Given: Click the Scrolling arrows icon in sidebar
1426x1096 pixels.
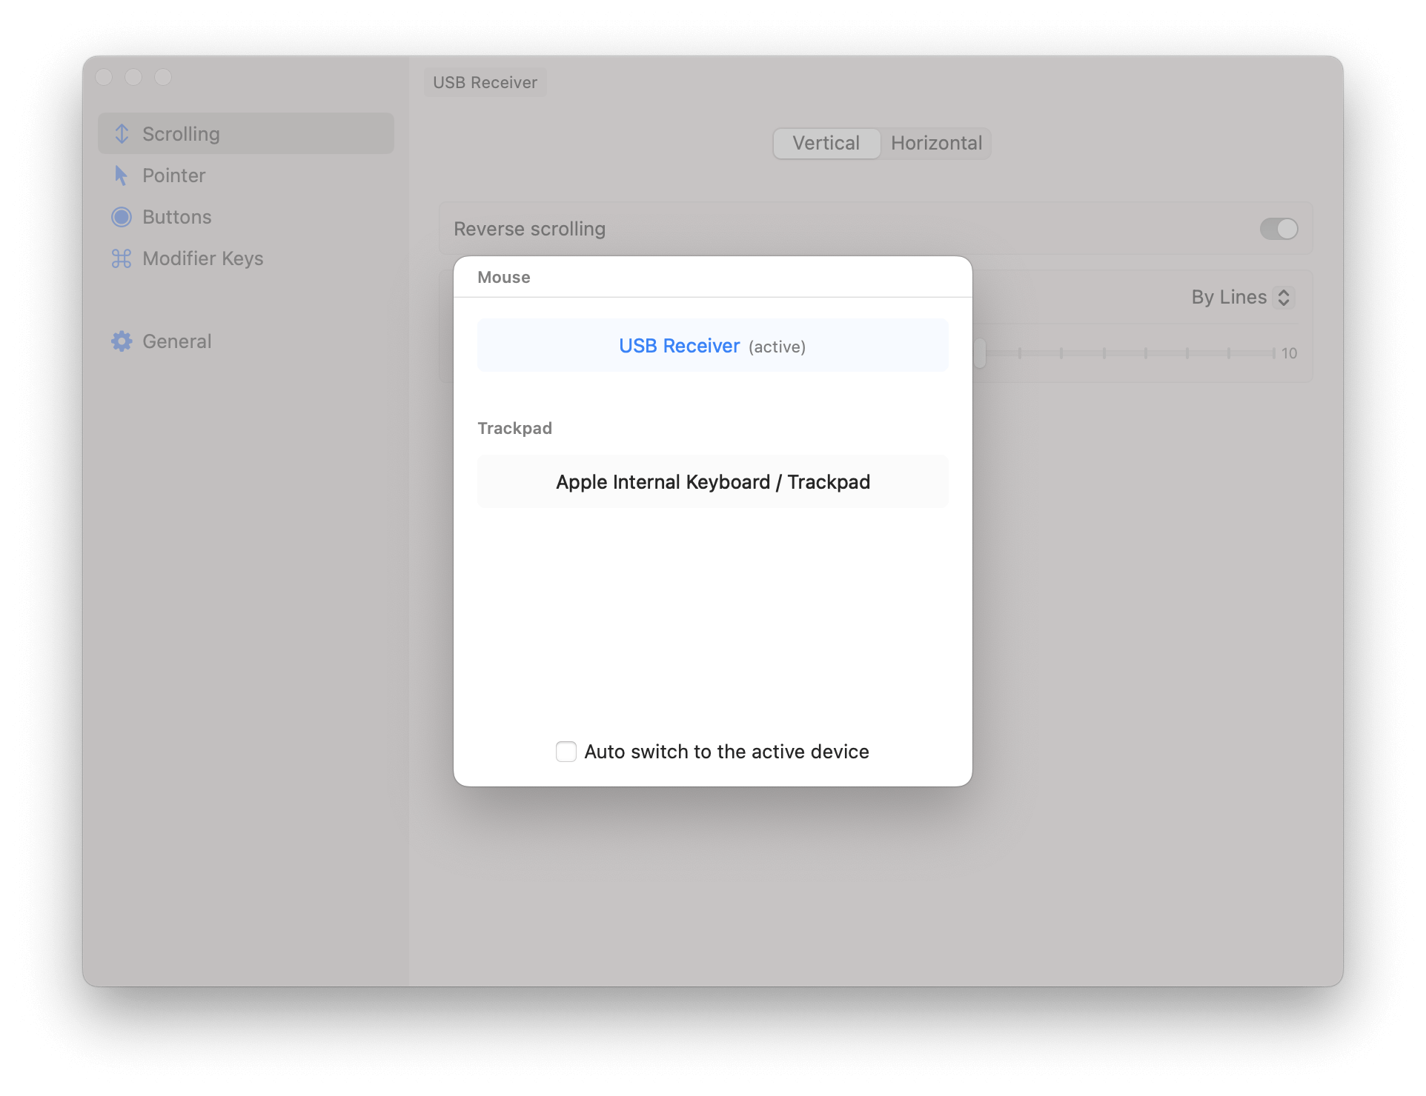Looking at the screenshot, I should point(122,134).
